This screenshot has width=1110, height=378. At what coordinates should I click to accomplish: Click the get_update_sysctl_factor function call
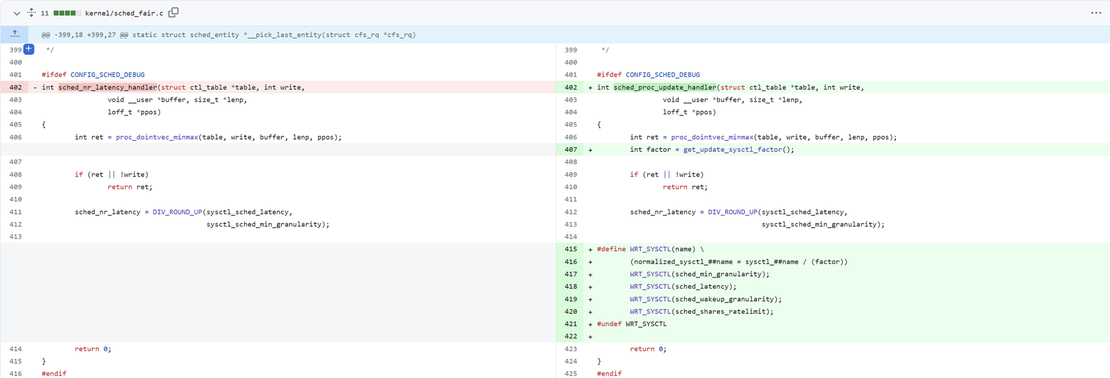[x=738, y=150]
